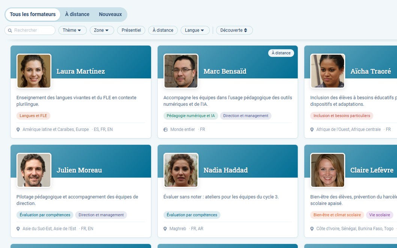The image size is (397, 248).
Task: Click text 'Côte d'Ivoire, Sénégal, Burkina Faso, Togo'
Action: (x=355, y=229)
